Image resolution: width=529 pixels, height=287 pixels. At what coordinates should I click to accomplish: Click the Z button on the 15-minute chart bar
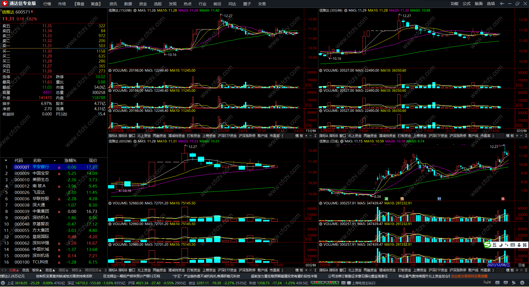click(315, 136)
